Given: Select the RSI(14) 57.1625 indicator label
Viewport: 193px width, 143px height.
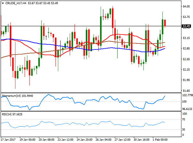Looking at the screenshot, I should (12, 114).
